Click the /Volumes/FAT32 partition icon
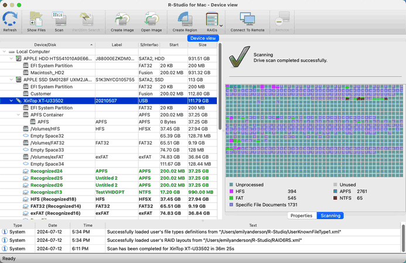The height and width of the screenshot is (263, 406). pyautogui.click(x=26, y=143)
